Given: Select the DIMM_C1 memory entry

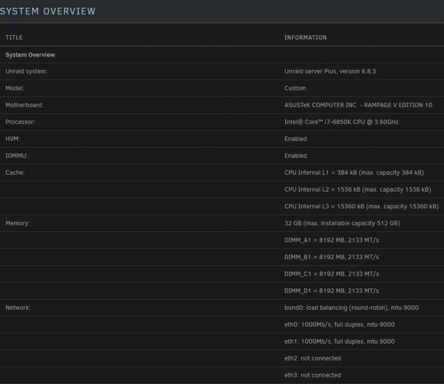Looking at the screenshot, I should point(331,274).
